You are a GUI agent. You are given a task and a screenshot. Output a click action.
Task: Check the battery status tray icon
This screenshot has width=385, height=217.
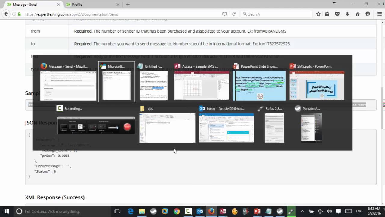pyautogui.click(x=311, y=211)
